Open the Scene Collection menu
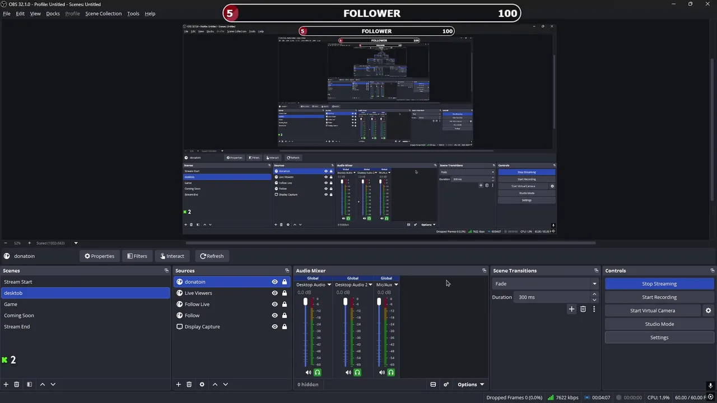 [103, 13]
